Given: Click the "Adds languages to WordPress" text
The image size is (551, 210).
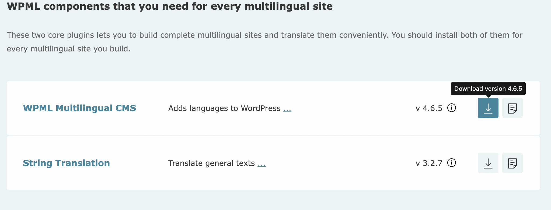Looking at the screenshot, I should click(224, 108).
